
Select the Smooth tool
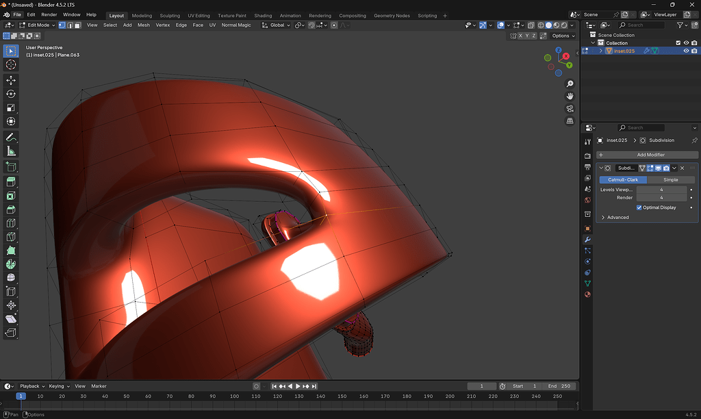tap(11, 278)
